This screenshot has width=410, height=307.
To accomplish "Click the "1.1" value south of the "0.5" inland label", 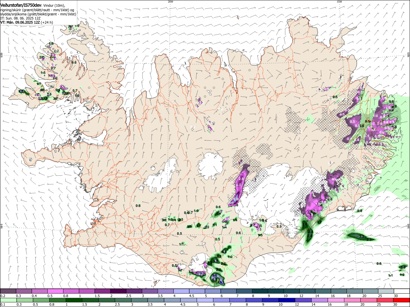I will coord(182,244).
